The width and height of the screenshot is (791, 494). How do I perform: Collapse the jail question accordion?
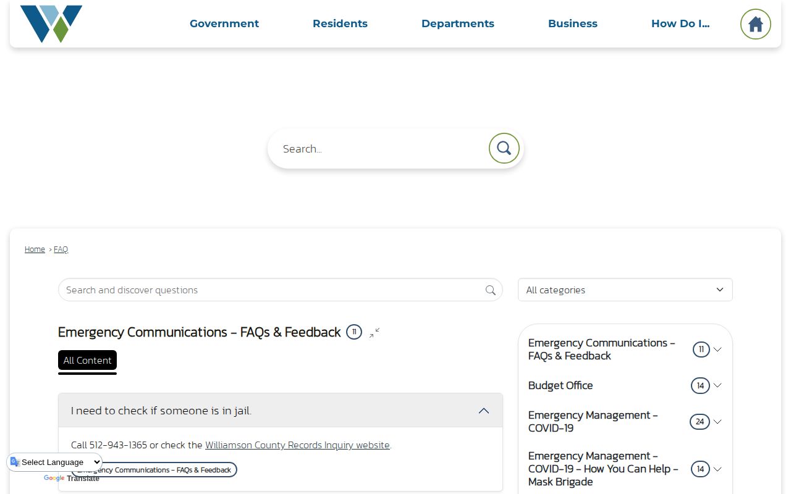pyautogui.click(x=281, y=411)
